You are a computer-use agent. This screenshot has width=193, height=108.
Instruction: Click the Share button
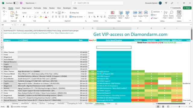pyautogui.click(x=187, y=8)
